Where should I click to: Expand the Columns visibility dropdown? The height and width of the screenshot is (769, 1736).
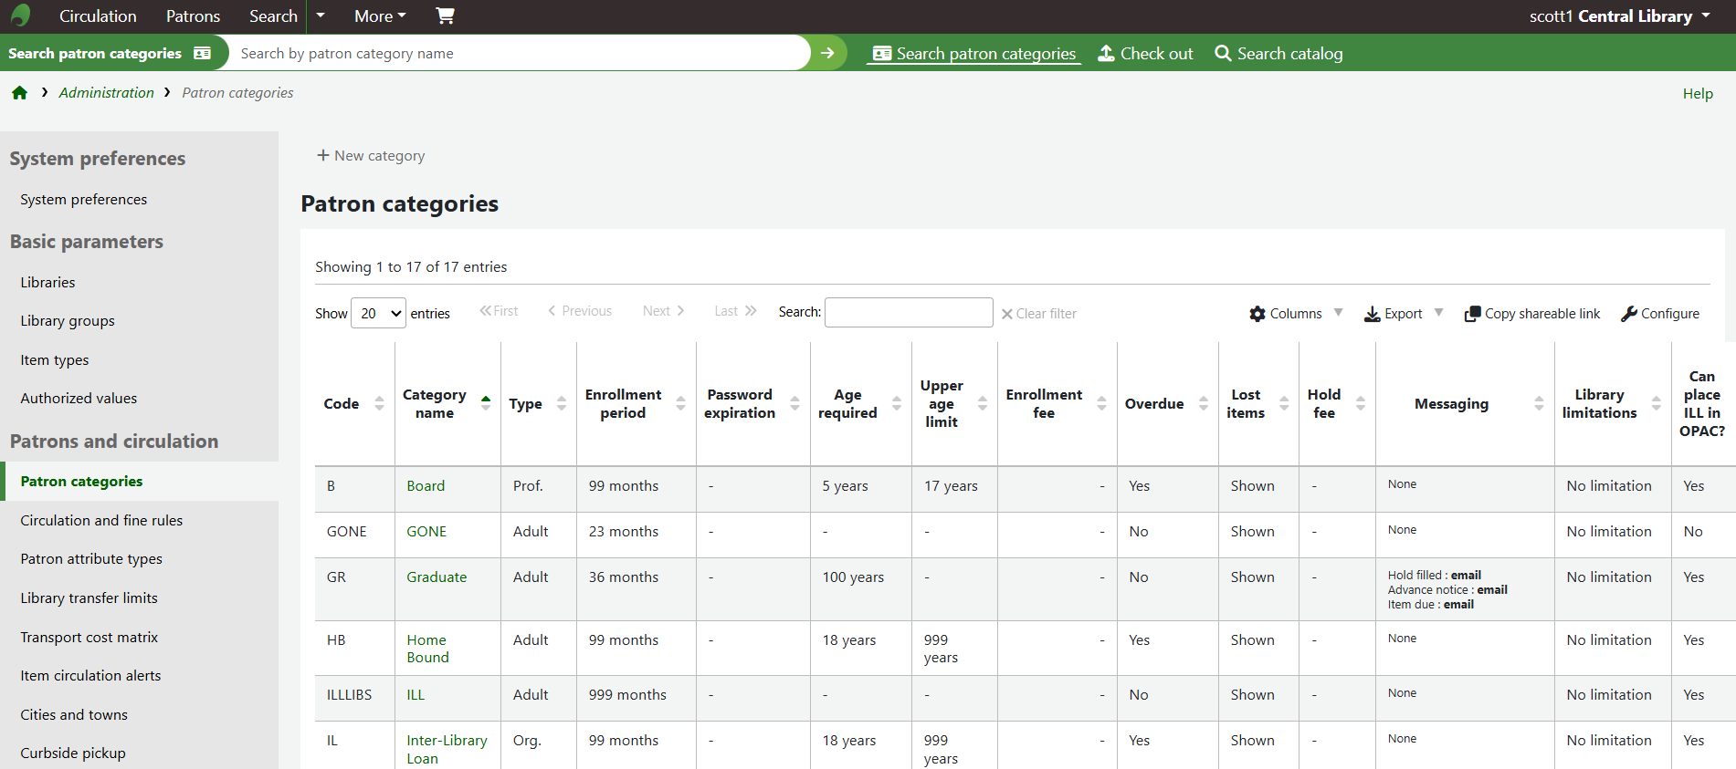tap(1295, 314)
